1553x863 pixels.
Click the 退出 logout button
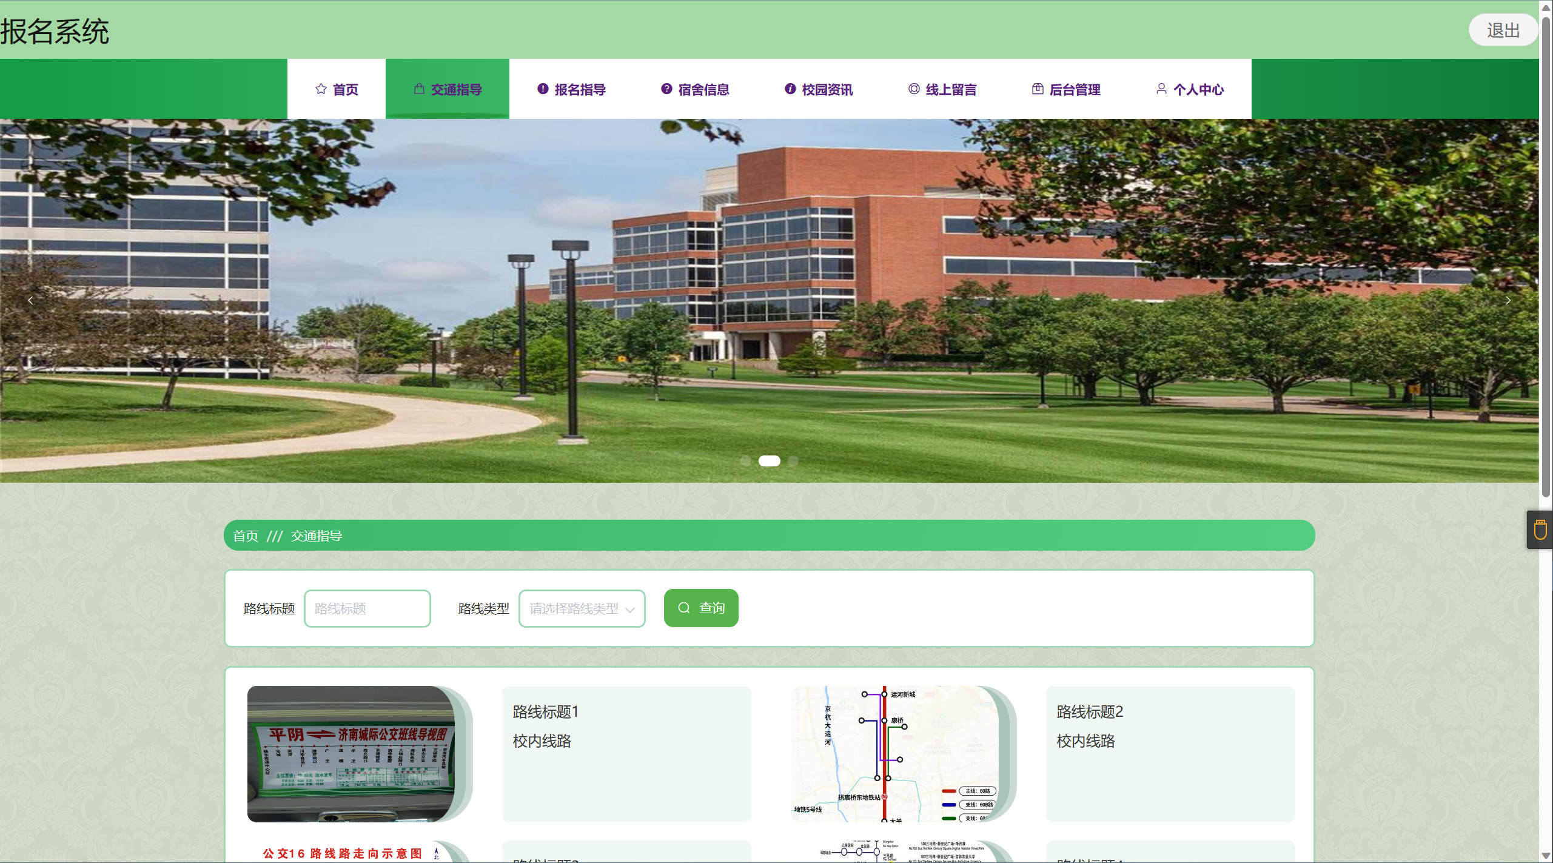click(x=1503, y=30)
